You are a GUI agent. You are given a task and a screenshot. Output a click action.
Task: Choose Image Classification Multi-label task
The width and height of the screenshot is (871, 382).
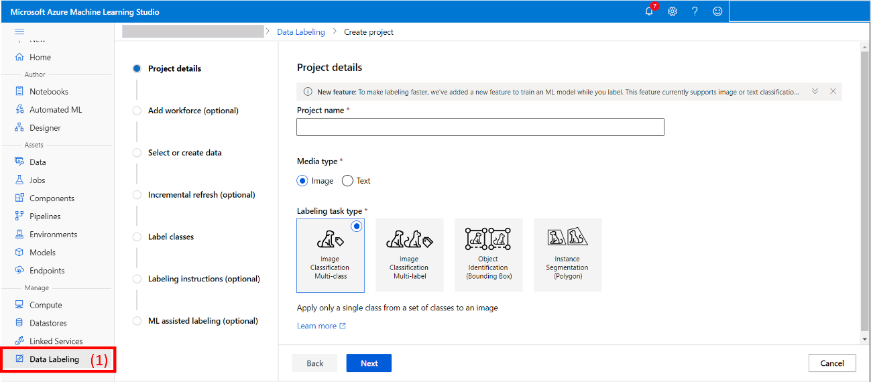point(410,255)
